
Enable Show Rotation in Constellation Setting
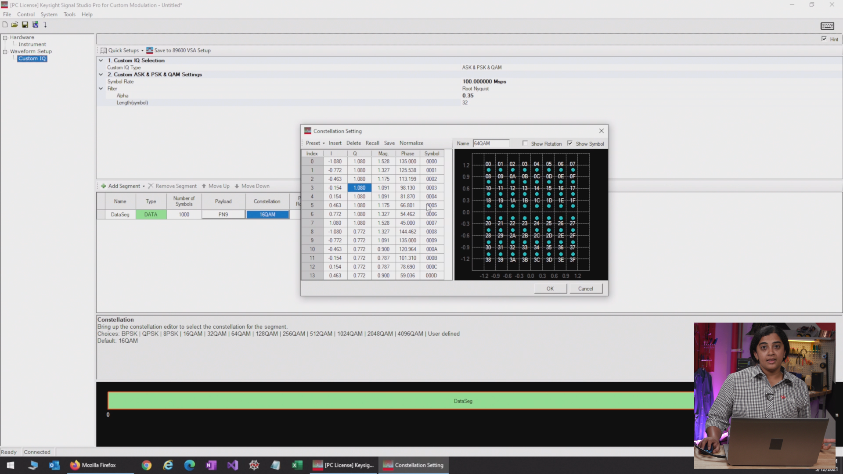(x=525, y=144)
